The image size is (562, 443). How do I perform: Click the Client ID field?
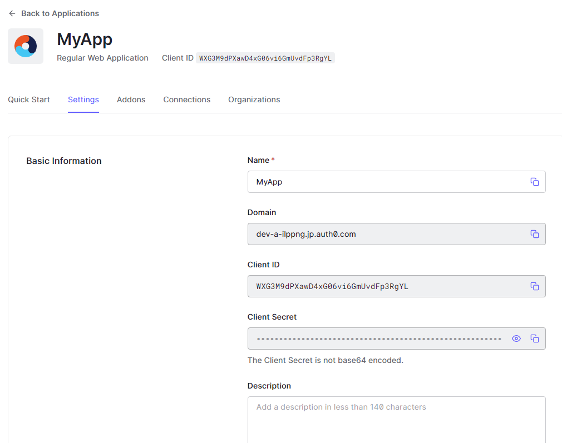click(396, 286)
